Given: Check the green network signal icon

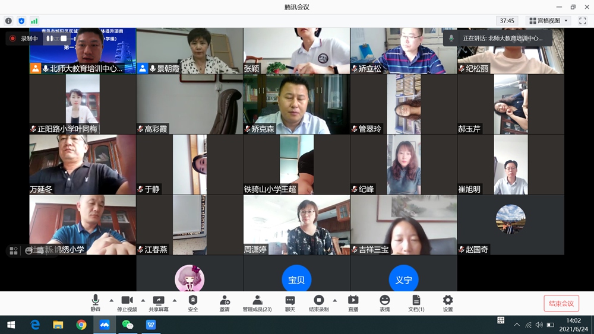Looking at the screenshot, I should pos(34,21).
